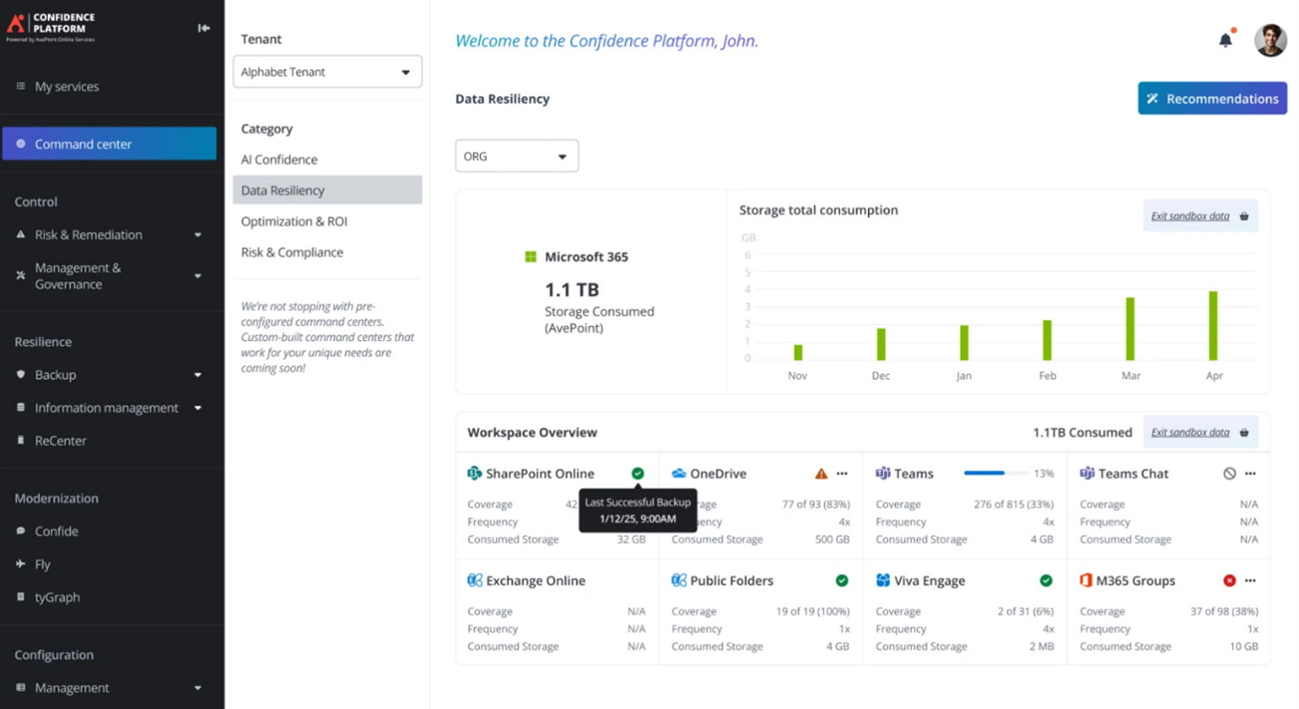Click the Microsoft 365 logo icon
1299x709 pixels.
click(x=530, y=257)
